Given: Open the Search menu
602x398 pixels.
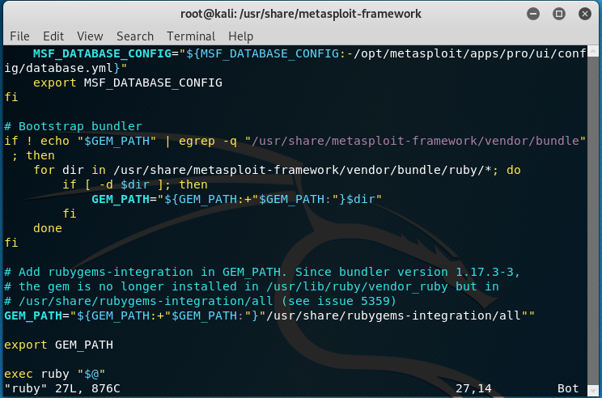Looking at the screenshot, I should (x=135, y=36).
